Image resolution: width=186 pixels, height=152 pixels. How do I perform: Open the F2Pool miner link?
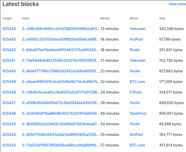[136, 92]
